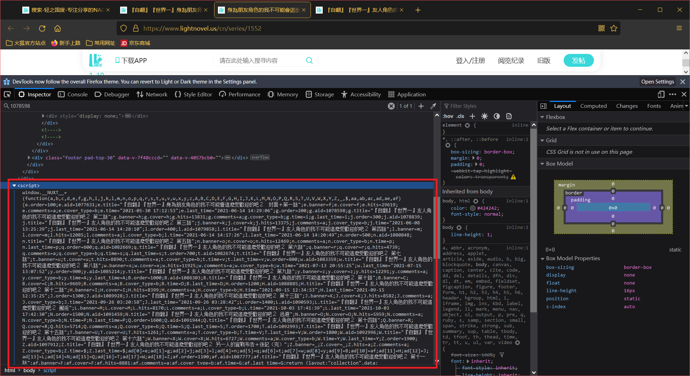Toggle light color scheme simulation
This screenshot has width=690, height=376.
click(485, 116)
